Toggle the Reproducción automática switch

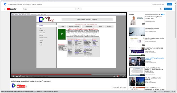click(163, 14)
